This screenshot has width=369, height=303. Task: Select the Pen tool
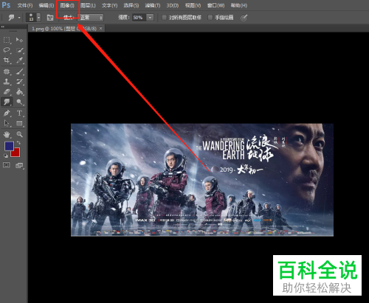[x=7, y=113]
